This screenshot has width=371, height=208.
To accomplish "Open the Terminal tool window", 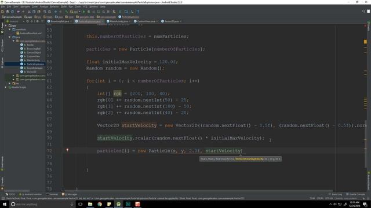I will pos(52,194).
